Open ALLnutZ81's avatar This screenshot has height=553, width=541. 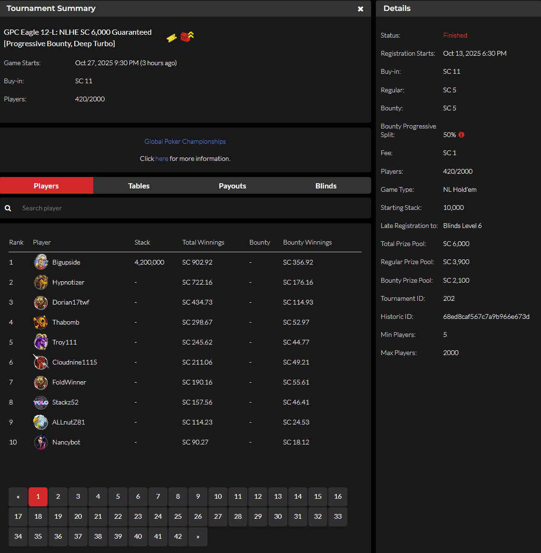(x=41, y=422)
